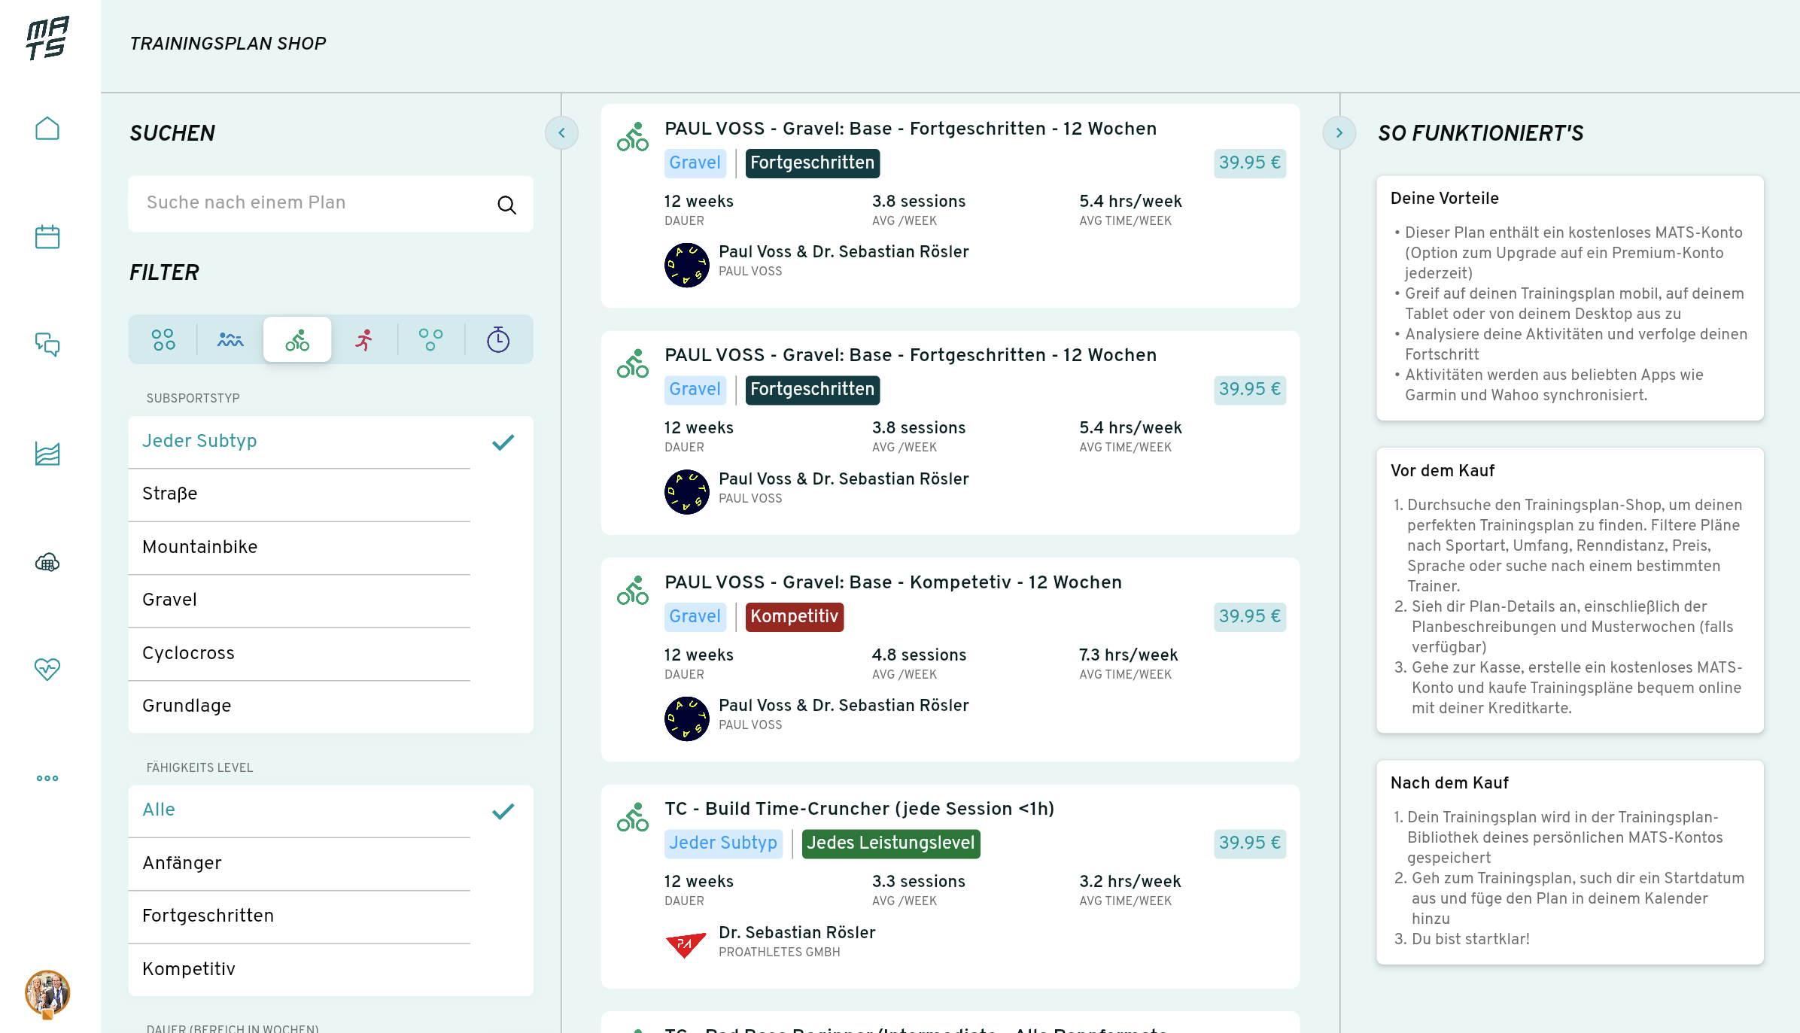Collapse the search filter panel chevron
The width and height of the screenshot is (1800, 1033).
[561, 133]
